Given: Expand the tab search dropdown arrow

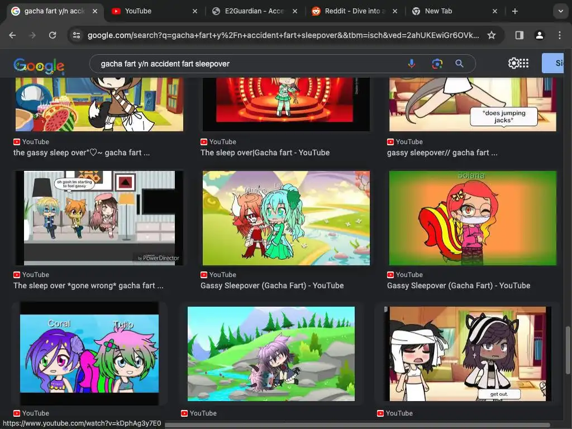Looking at the screenshot, I should click(x=561, y=11).
